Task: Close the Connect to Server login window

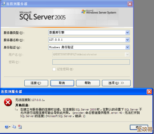Action: click(x=130, y=4)
